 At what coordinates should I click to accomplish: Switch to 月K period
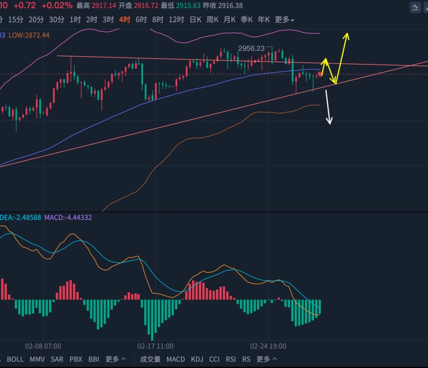click(229, 19)
